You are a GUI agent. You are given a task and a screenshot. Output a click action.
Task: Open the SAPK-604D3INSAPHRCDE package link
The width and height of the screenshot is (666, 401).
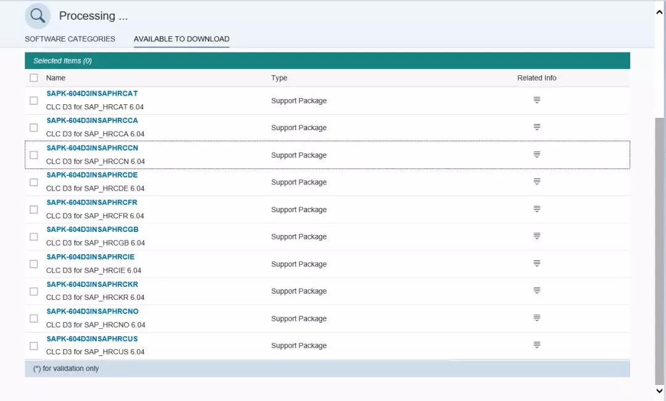click(92, 175)
